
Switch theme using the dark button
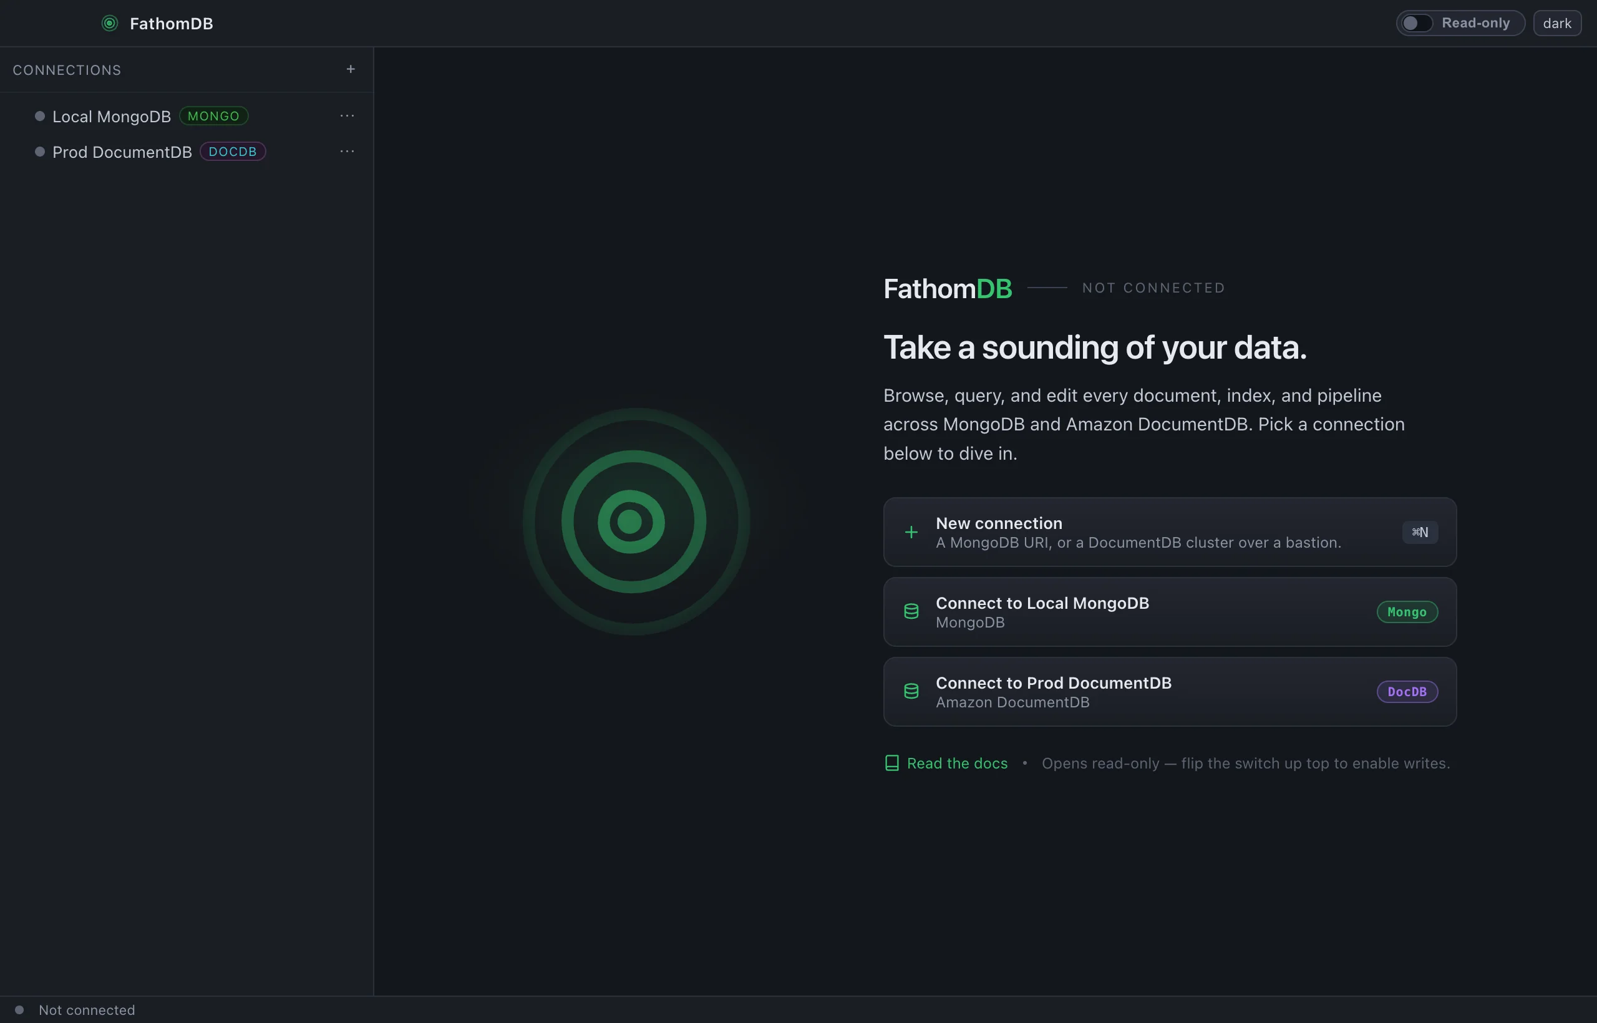1557,23
